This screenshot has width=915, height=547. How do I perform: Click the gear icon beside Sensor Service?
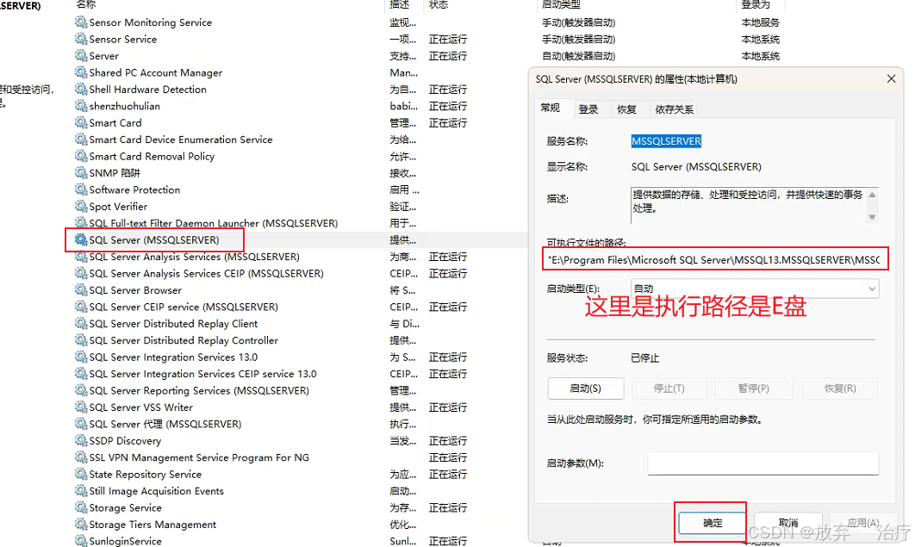pos(80,39)
